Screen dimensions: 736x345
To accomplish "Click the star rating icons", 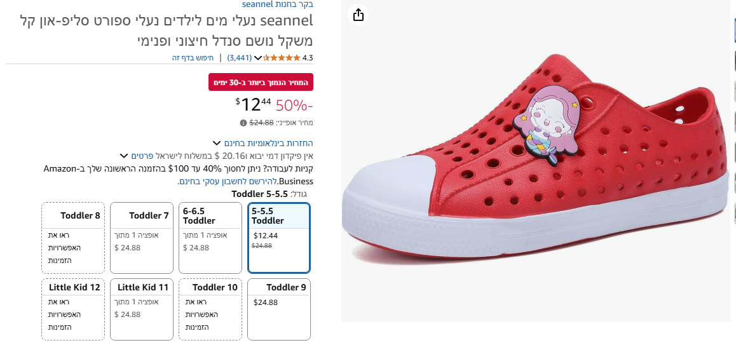I will [282, 58].
